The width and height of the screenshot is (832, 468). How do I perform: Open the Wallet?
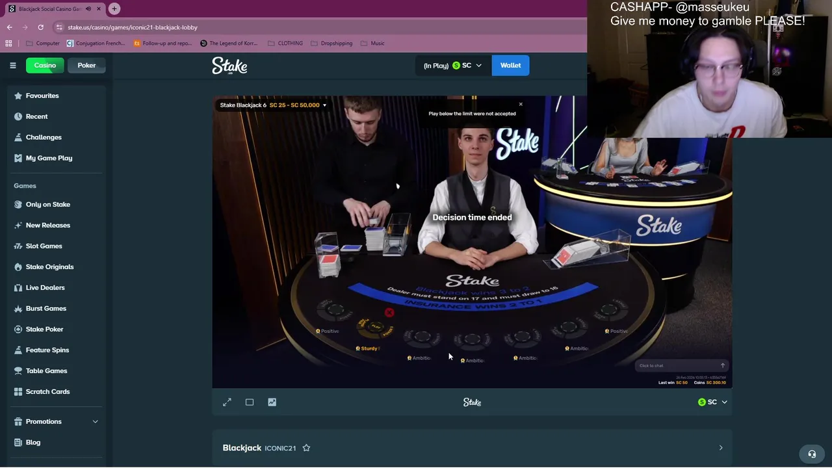pos(510,66)
